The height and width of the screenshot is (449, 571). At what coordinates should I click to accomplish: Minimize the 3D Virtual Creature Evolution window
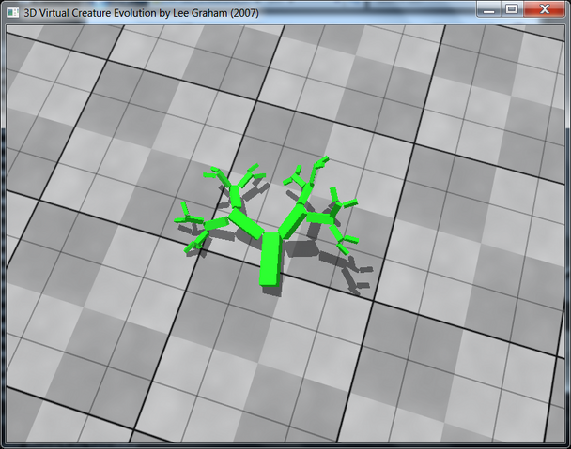[488, 9]
